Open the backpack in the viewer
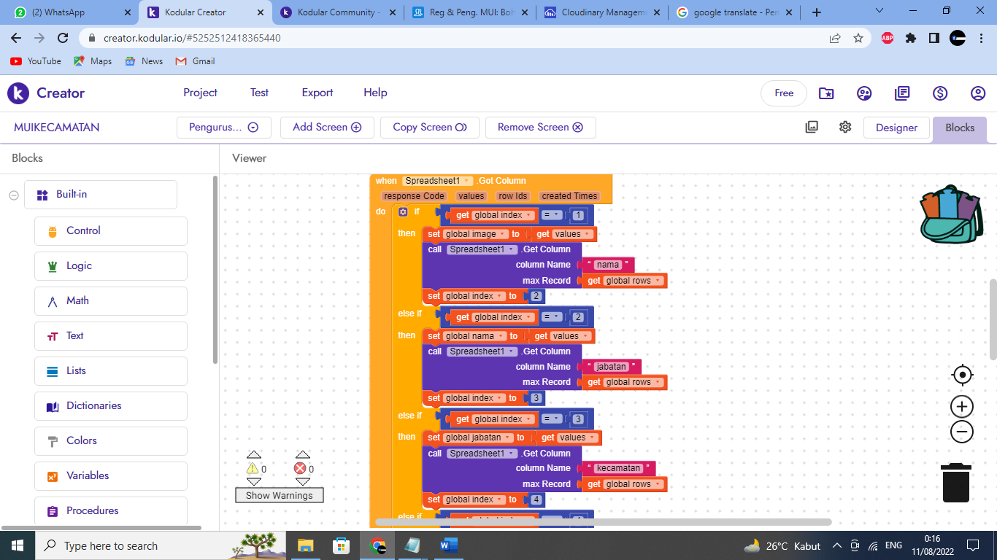Screen dimensions: 997x560 pyautogui.click(x=952, y=214)
